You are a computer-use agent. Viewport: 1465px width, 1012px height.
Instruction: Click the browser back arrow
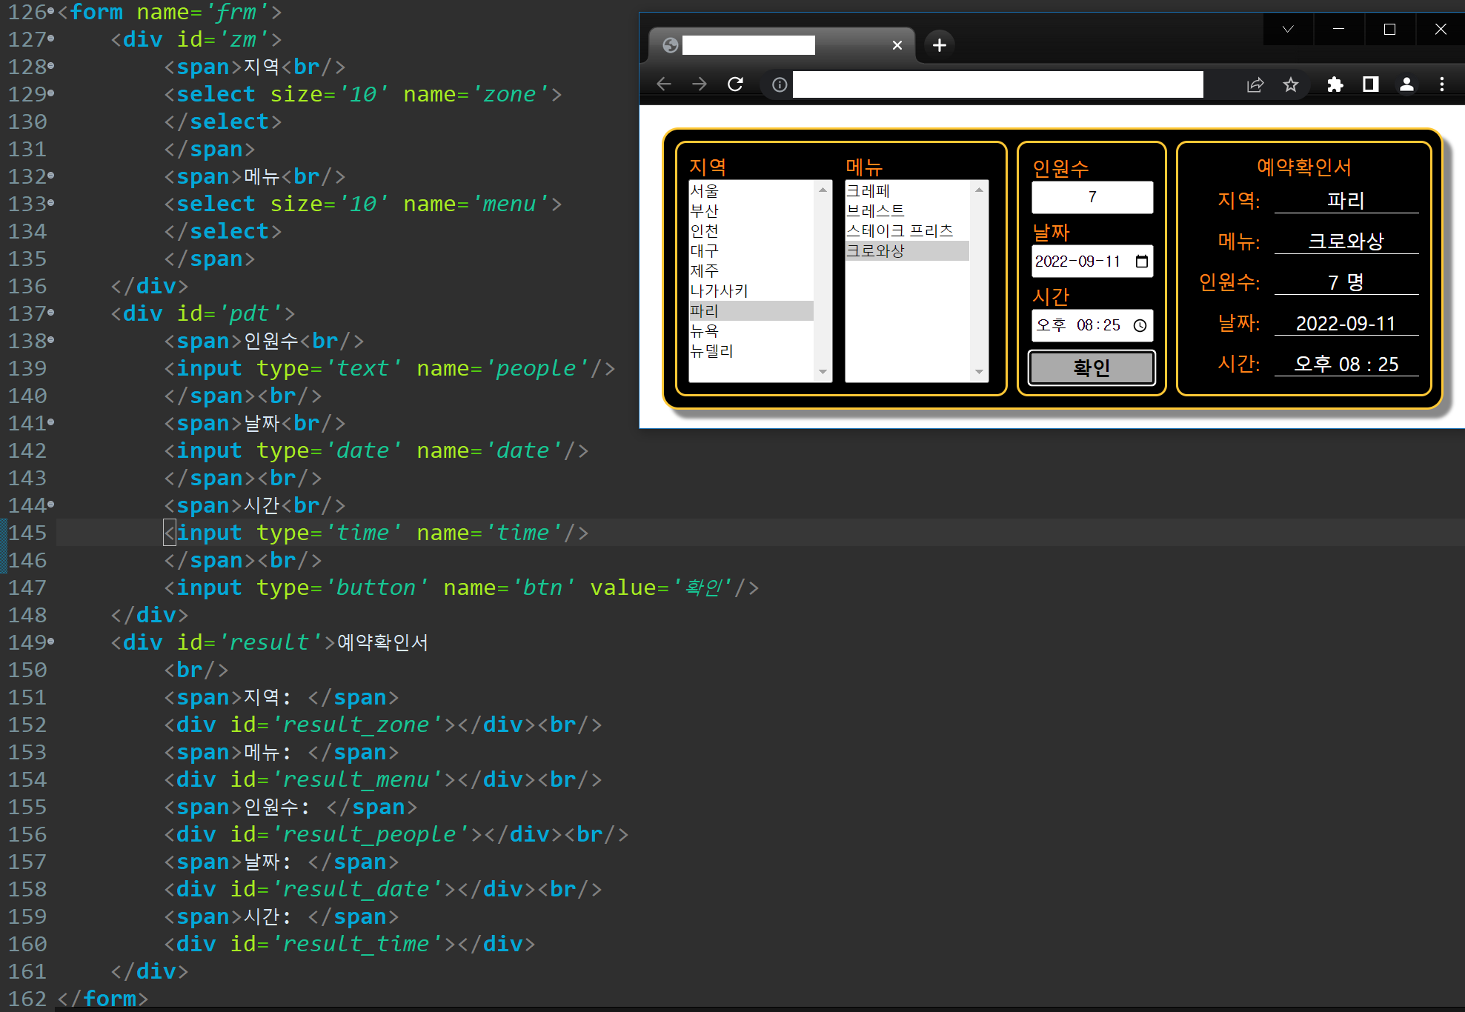click(664, 84)
